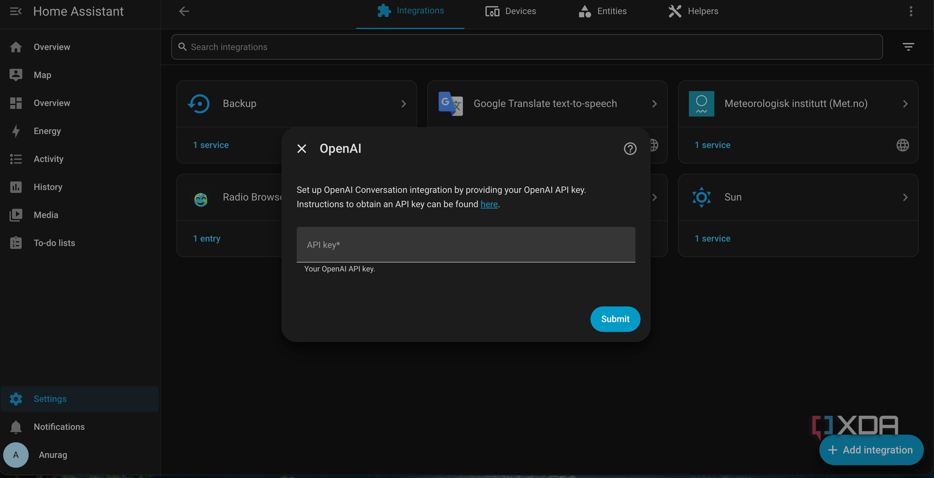
Task: Focus the API key input field
Action: (466, 245)
